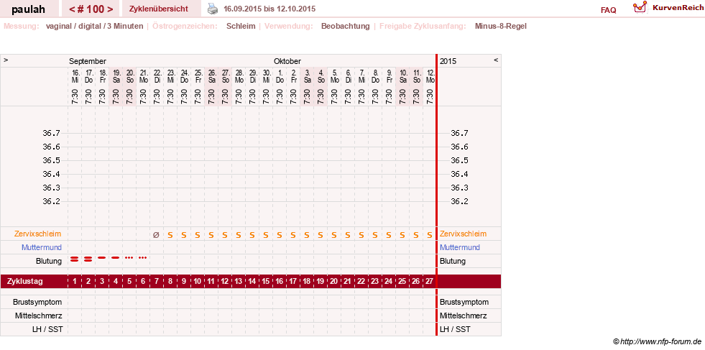Image resolution: width=705 pixels, height=350 pixels.
Task: Click the top-left chart arrow '>'
Action: 6,60
